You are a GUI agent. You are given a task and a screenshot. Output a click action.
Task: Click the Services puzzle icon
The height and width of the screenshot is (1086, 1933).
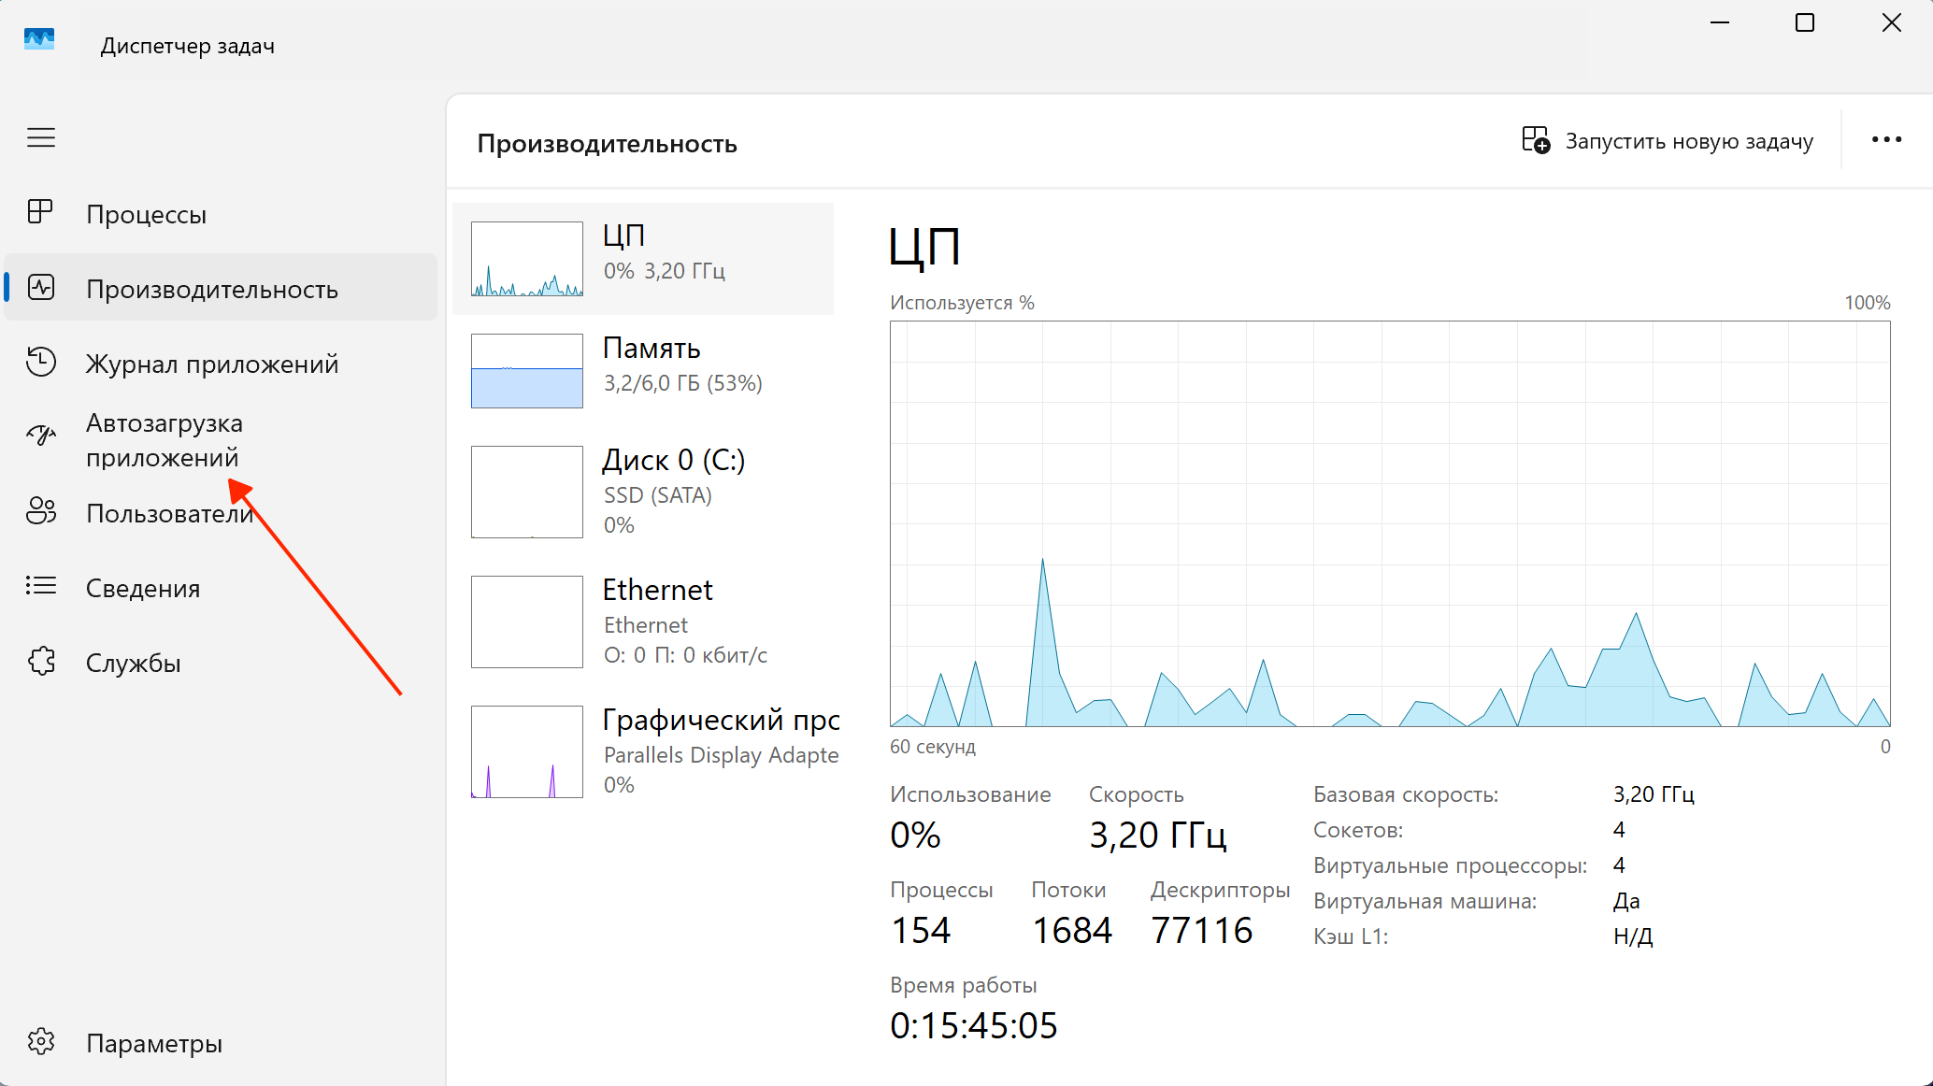tap(41, 661)
